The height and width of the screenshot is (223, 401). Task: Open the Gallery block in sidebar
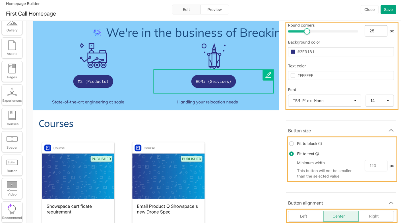12,27
